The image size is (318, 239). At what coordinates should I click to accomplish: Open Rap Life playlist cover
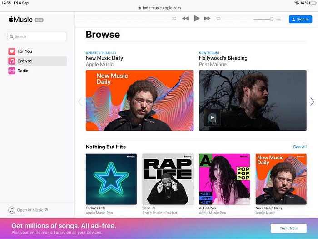point(168,179)
